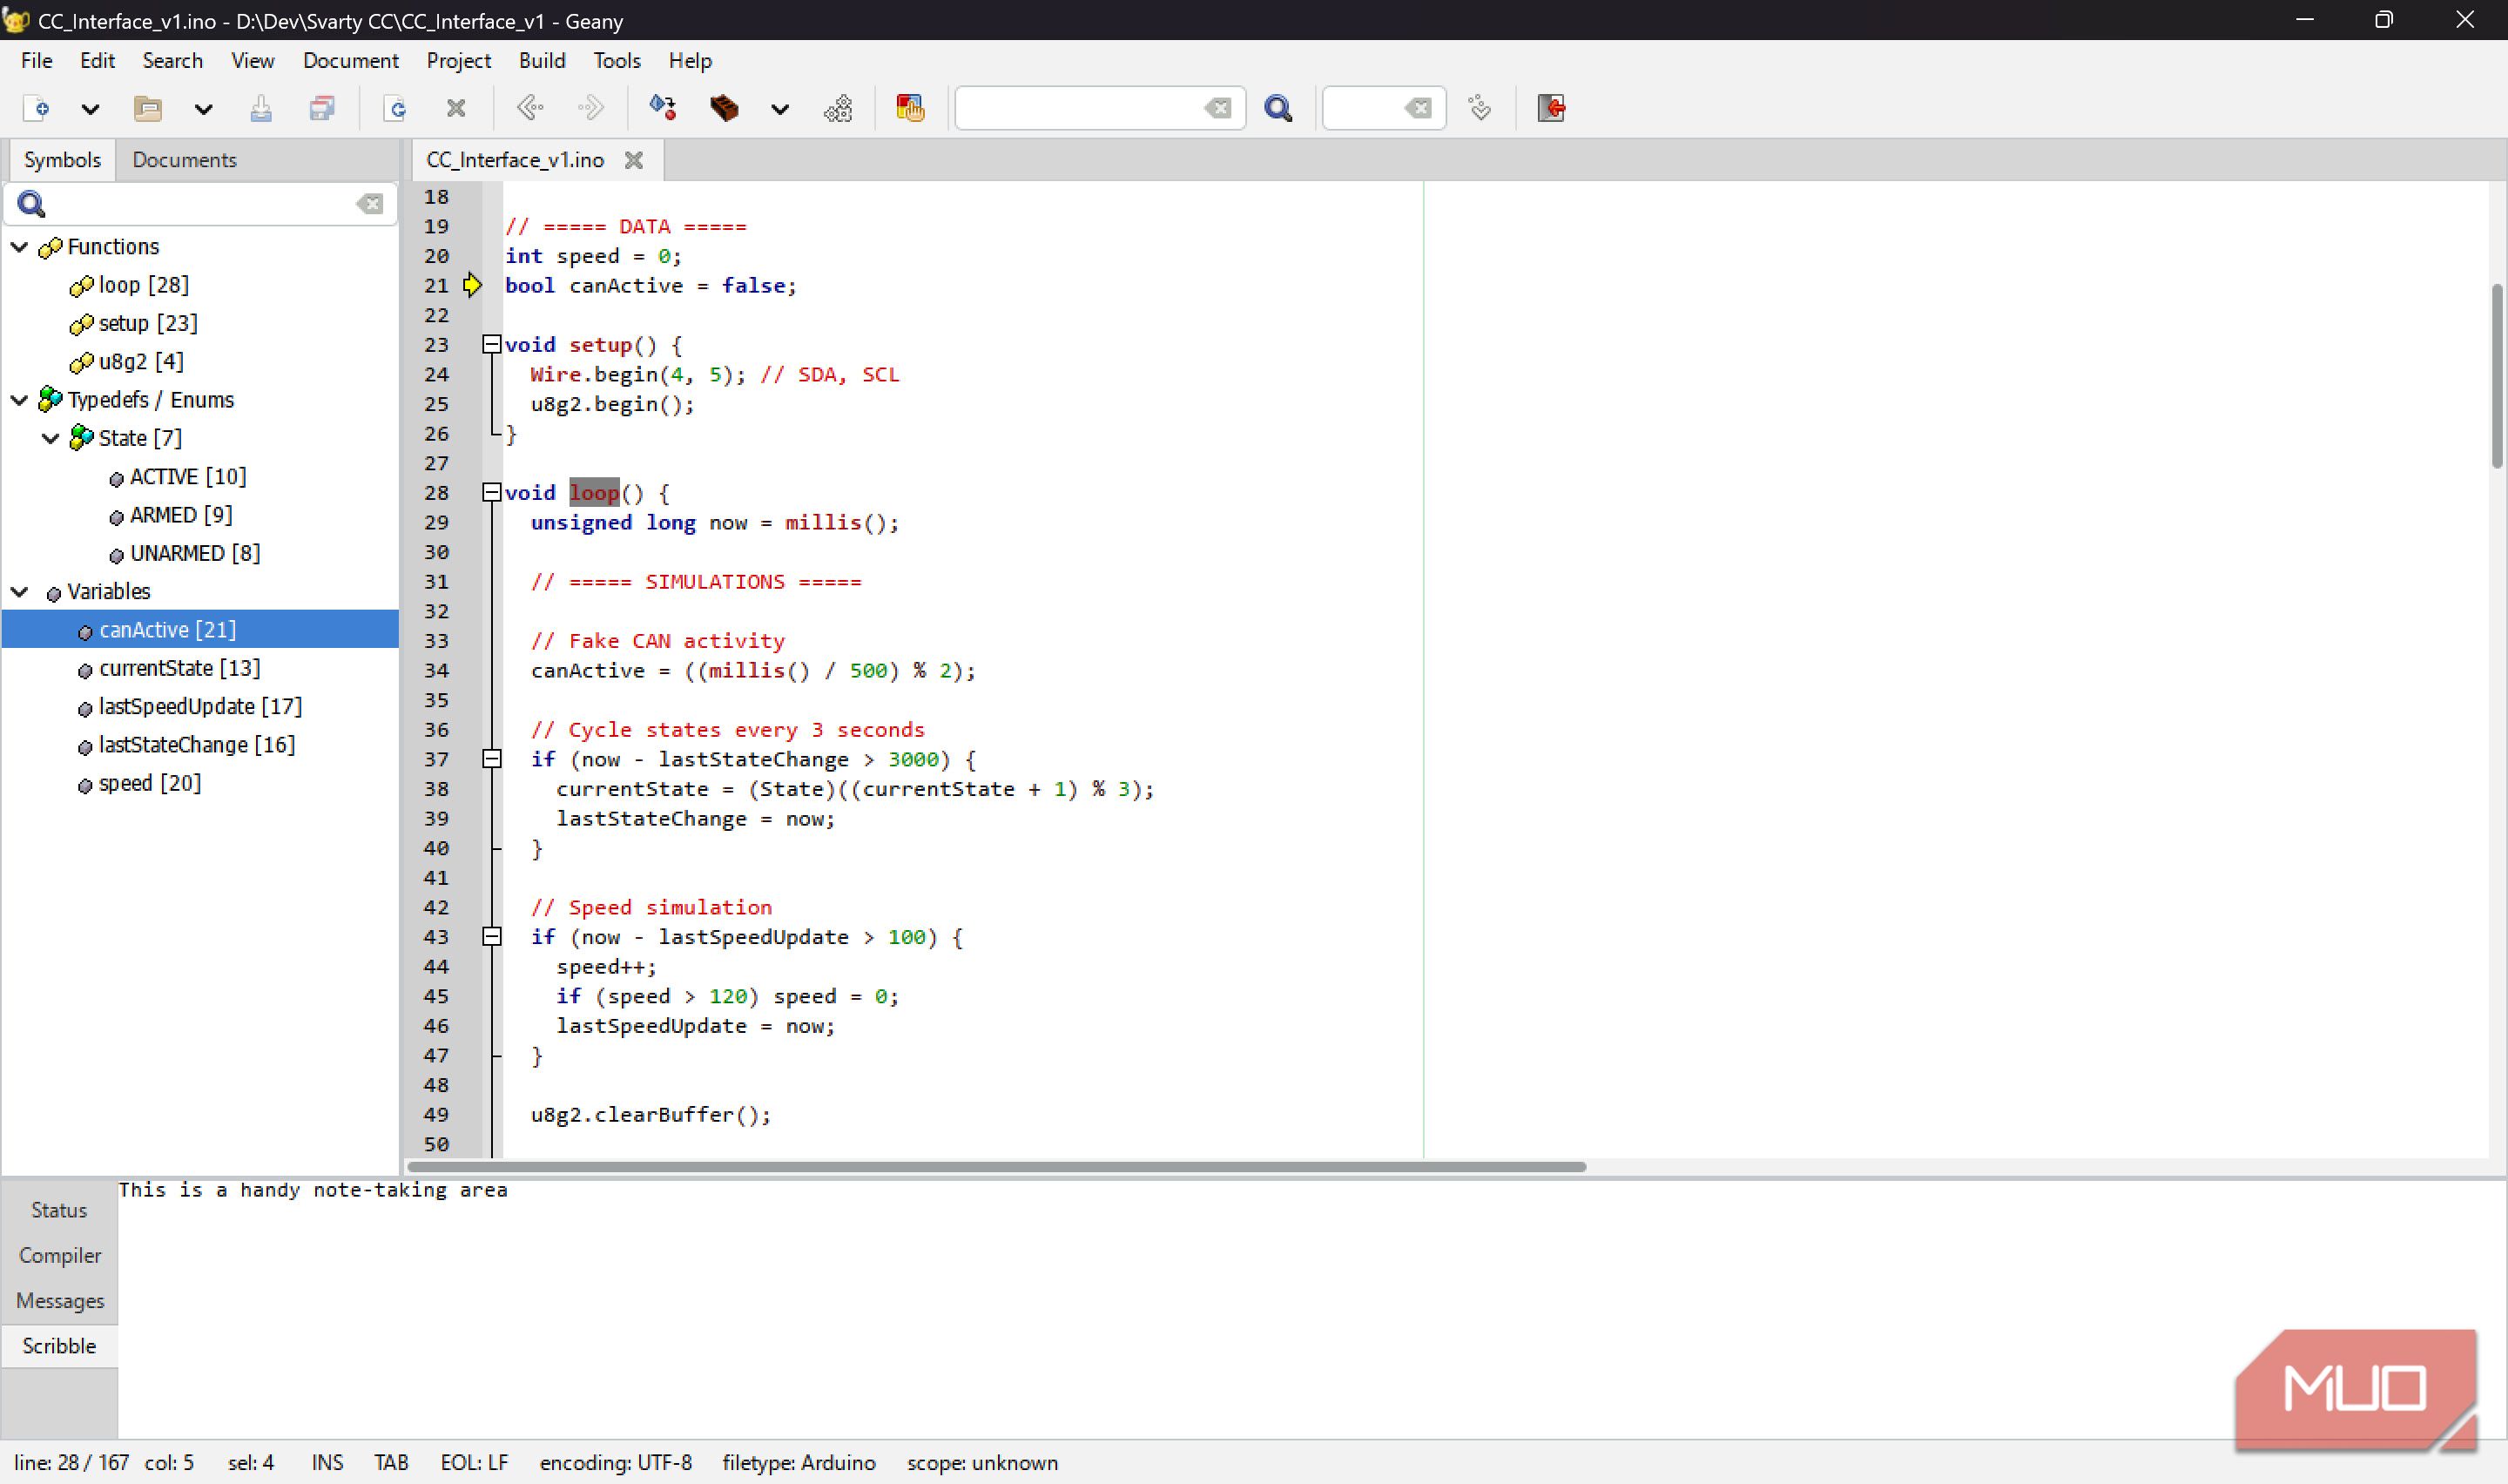Screen dimensions: 2508x1484
Task: Run the program with gears icon
Action: pyautogui.click(x=838, y=108)
